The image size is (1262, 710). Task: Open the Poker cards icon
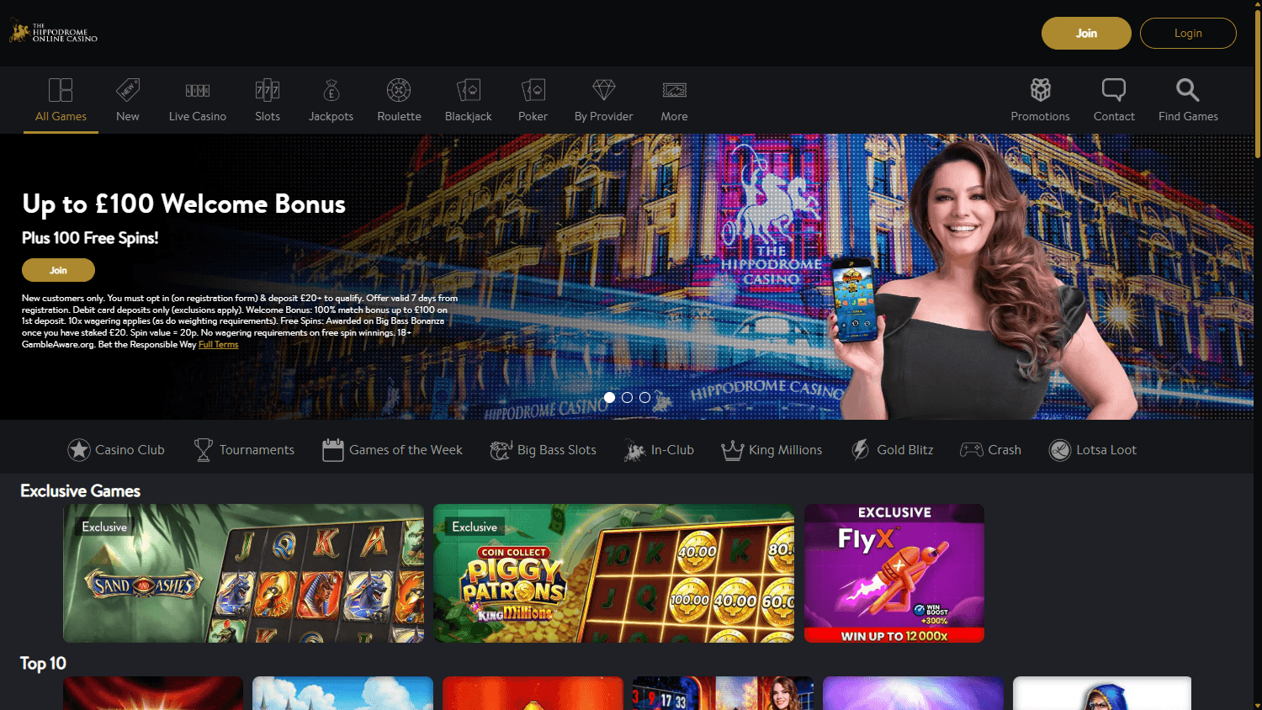click(533, 90)
